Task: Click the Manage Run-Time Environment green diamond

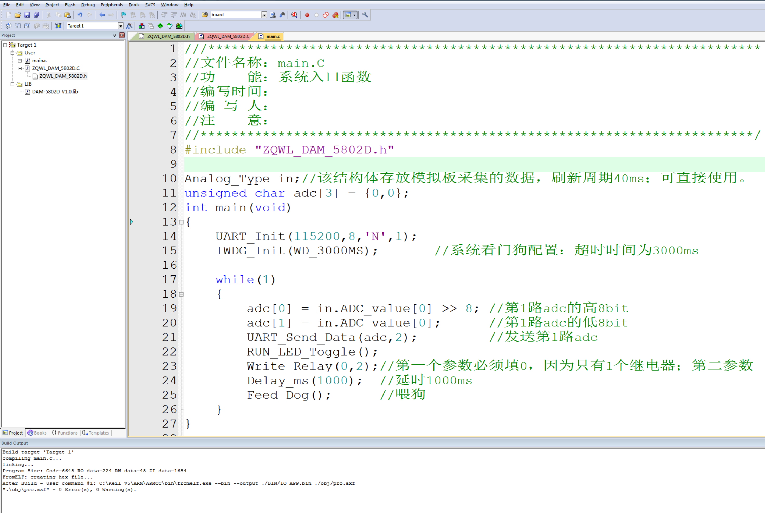Action: [x=160, y=25]
